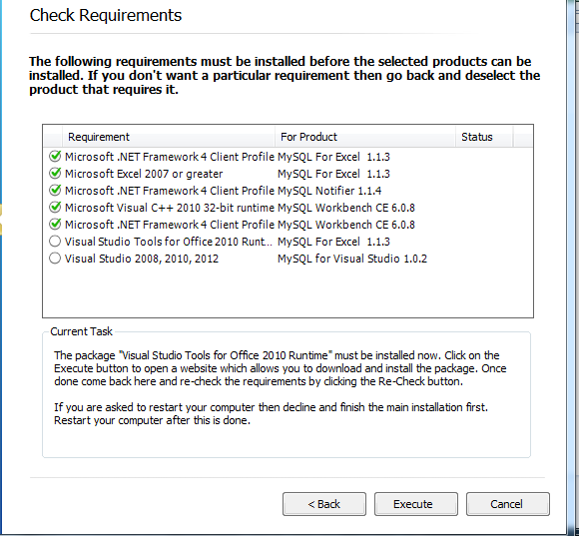Click green check for Visual C++ 2010 32-bit runtime
579x536 pixels.
click(55, 207)
